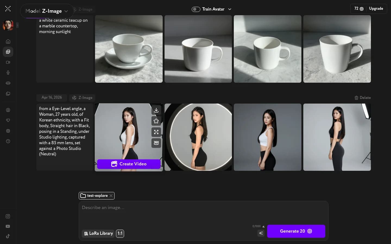Screen dimensions: 391x244
Task: Delete the Korean woman generation row
Action: point(362,98)
